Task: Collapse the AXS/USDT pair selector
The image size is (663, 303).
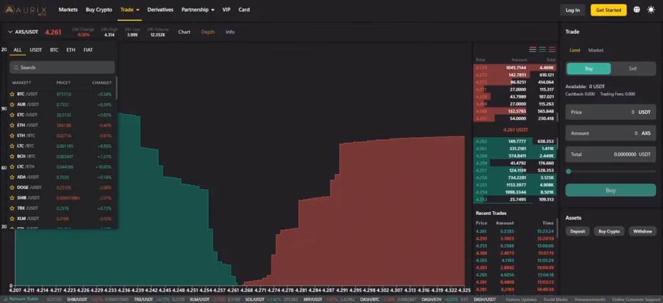Action: (x=10, y=32)
